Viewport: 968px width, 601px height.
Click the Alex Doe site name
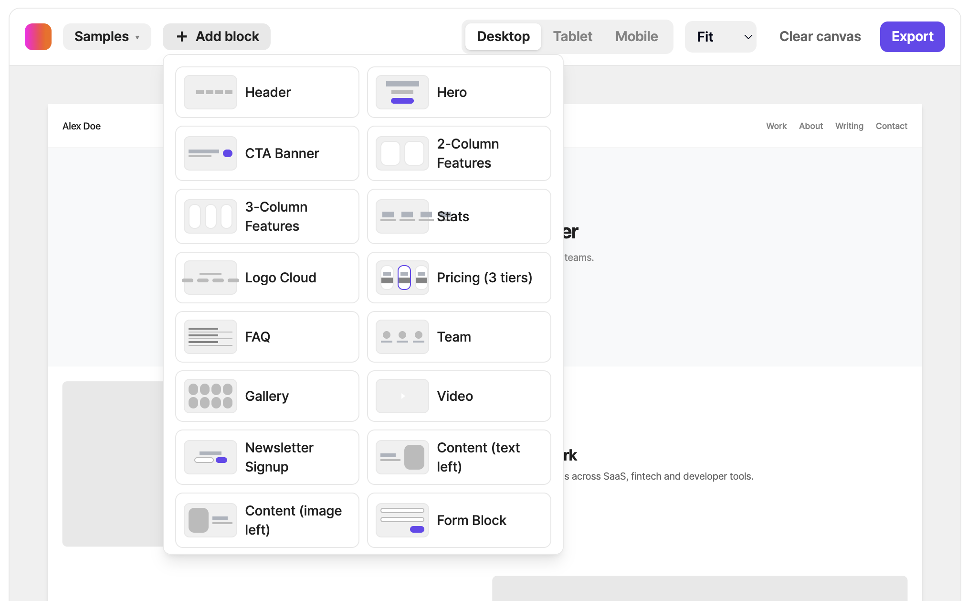tap(82, 126)
